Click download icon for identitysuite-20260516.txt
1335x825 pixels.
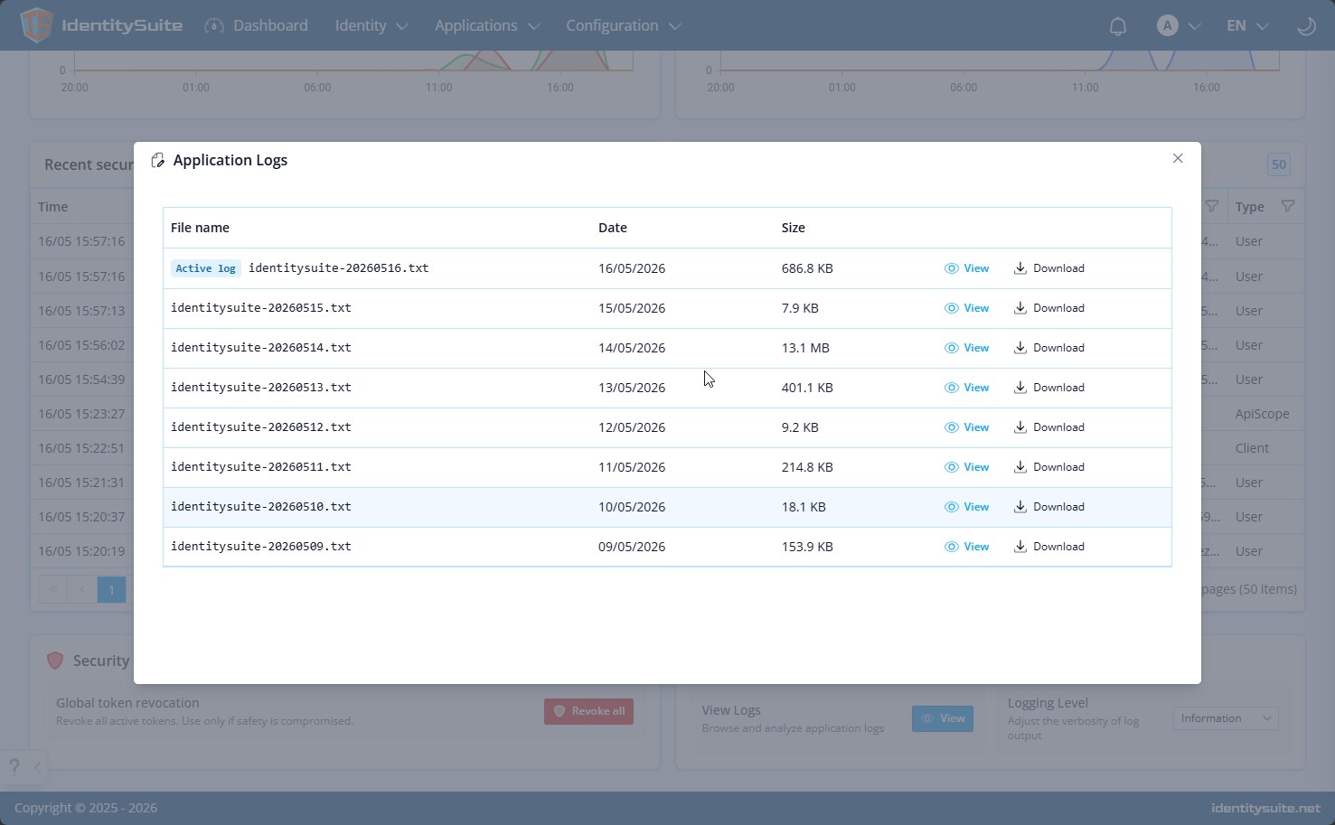click(1020, 268)
